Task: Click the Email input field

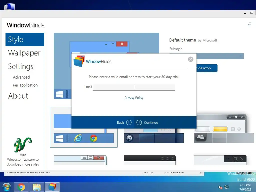Action: 134,87
